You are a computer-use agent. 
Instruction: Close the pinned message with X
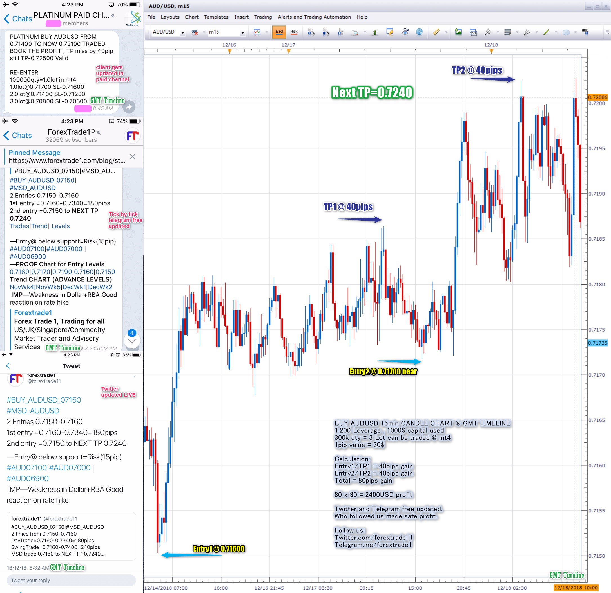pyautogui.click(x=133, y=157)
